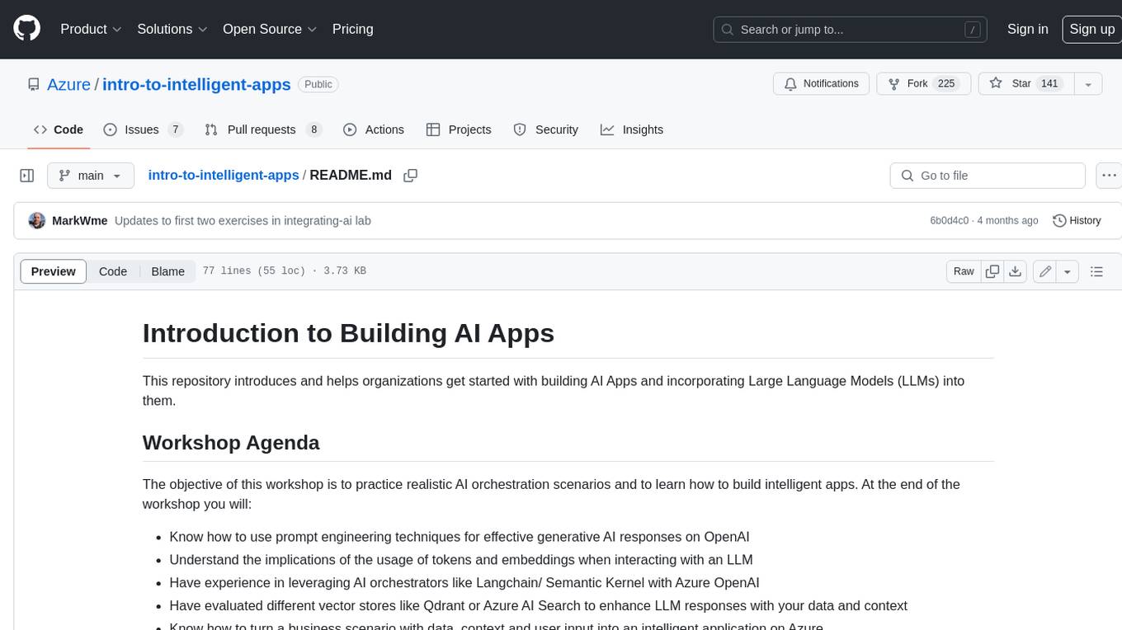Select the Preview view
The height and width of the screenshot is (630, 1122).
click(x=54, y=271)
